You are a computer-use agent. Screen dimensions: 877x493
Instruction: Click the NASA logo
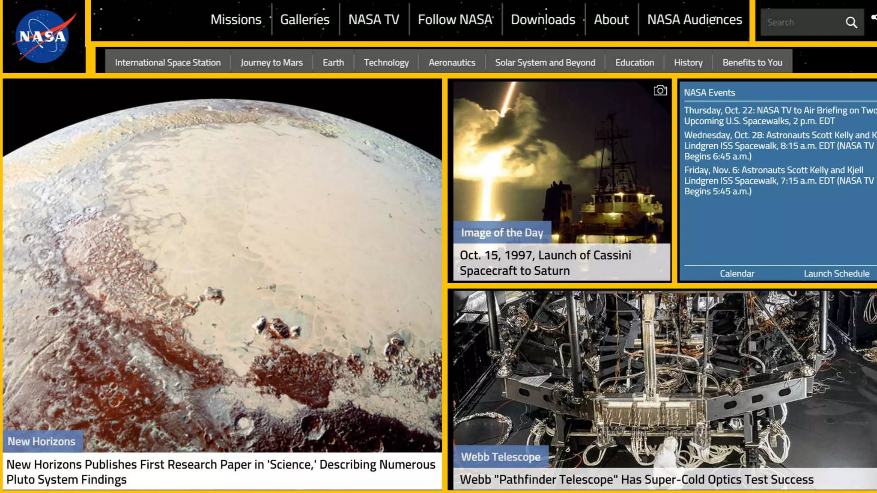click(43, 36)
